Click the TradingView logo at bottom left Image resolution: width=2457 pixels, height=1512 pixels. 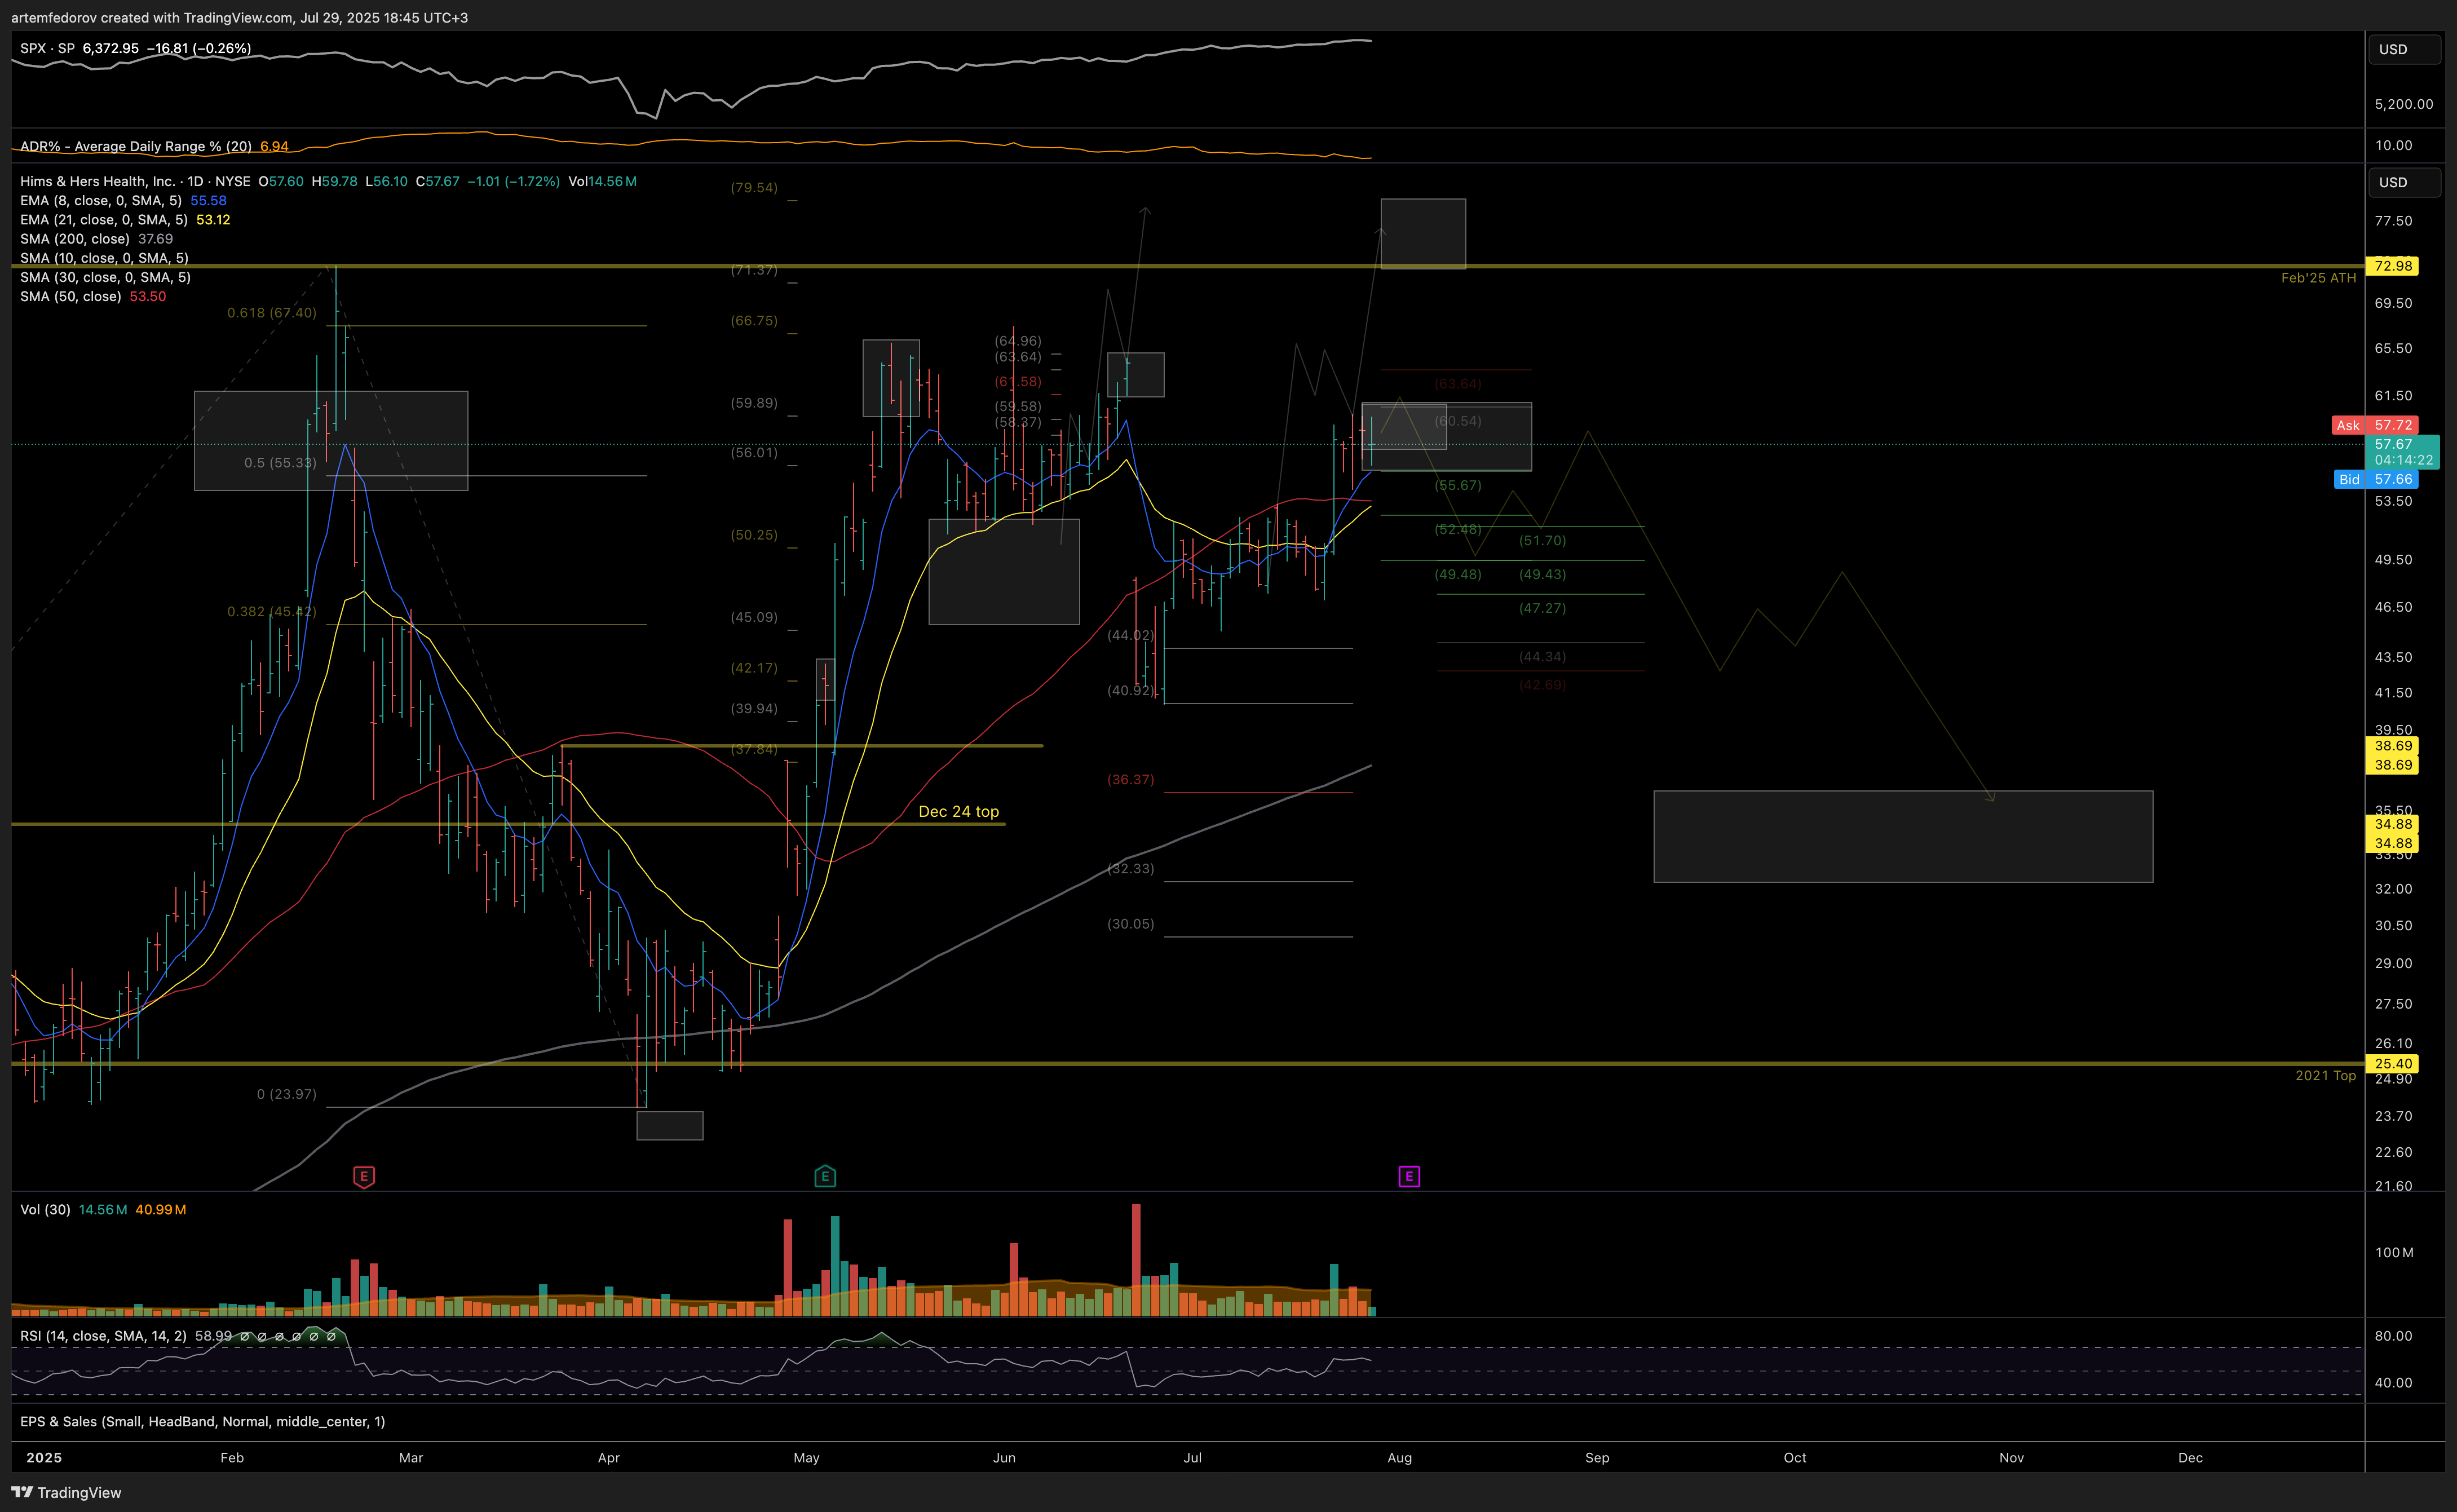click(67, 1492)
